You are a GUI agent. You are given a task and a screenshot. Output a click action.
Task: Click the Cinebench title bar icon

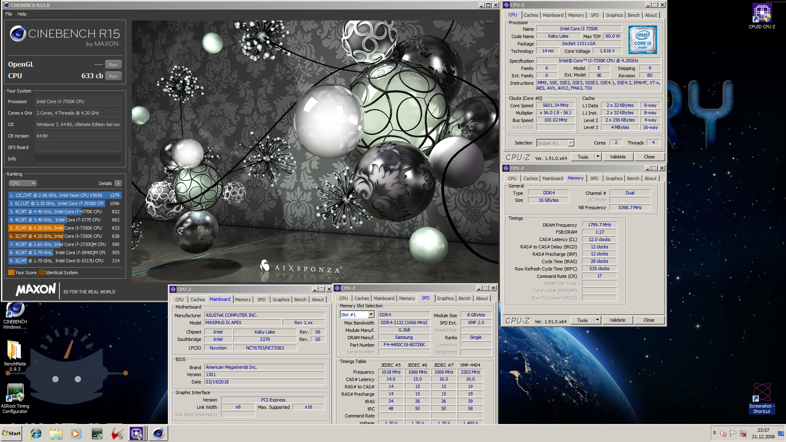click(6, 5)
